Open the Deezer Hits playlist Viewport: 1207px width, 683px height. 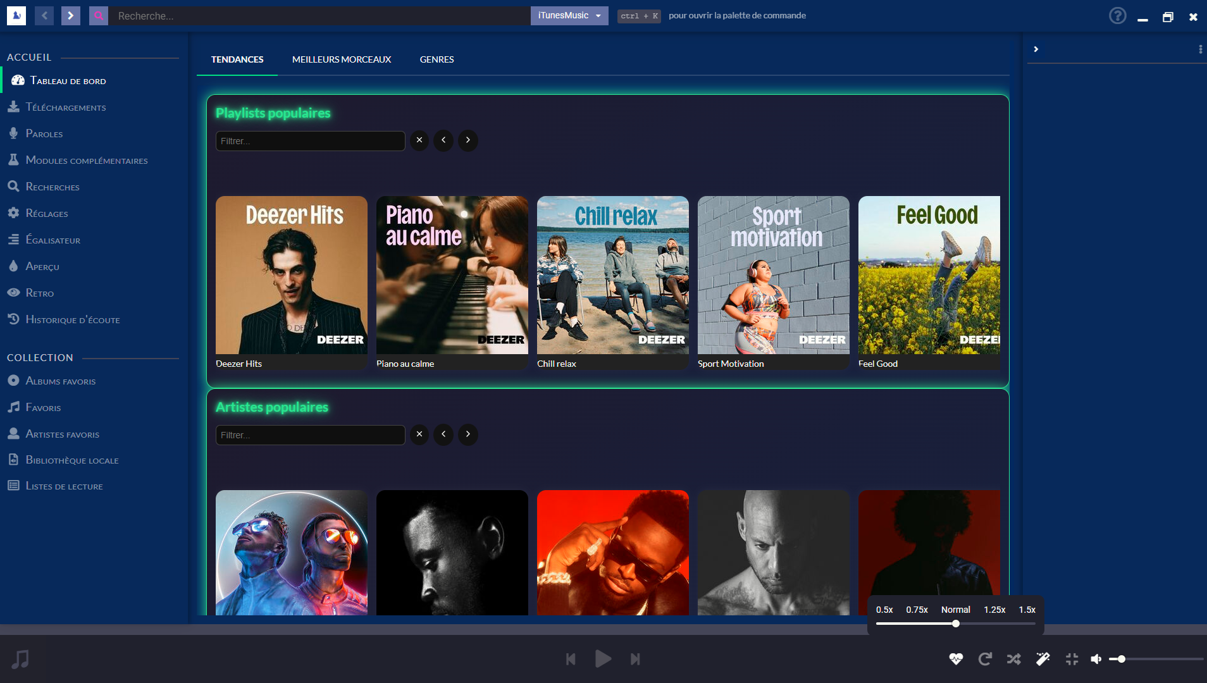(x=292, y=283)
